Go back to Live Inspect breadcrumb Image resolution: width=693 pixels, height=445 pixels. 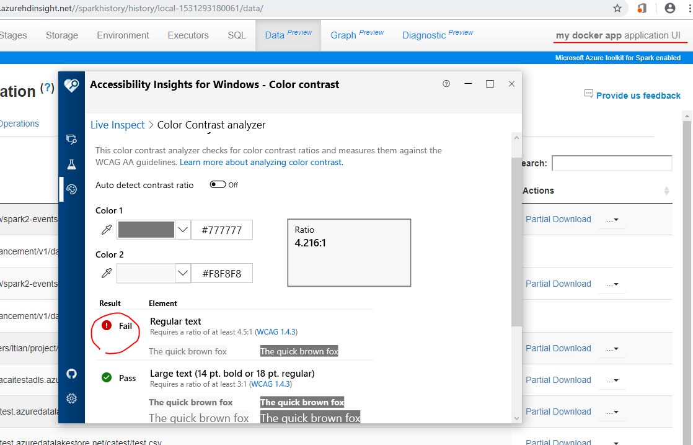coord(118,125)
